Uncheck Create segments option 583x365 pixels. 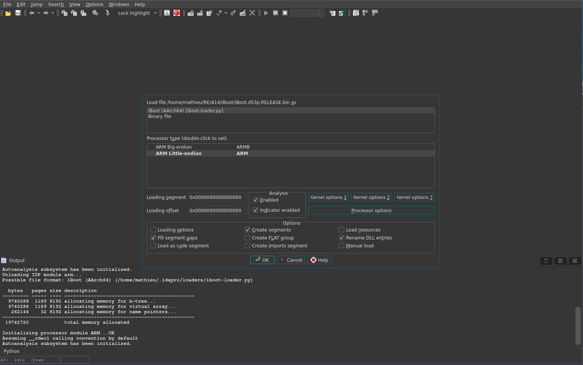click(248, 230)
